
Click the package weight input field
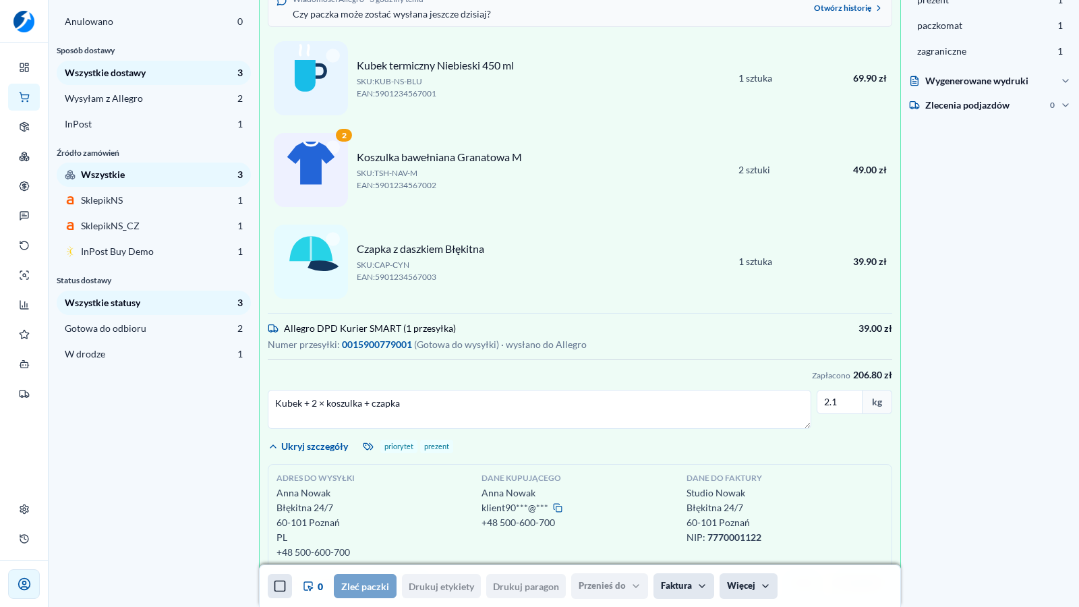click(840, 402)
